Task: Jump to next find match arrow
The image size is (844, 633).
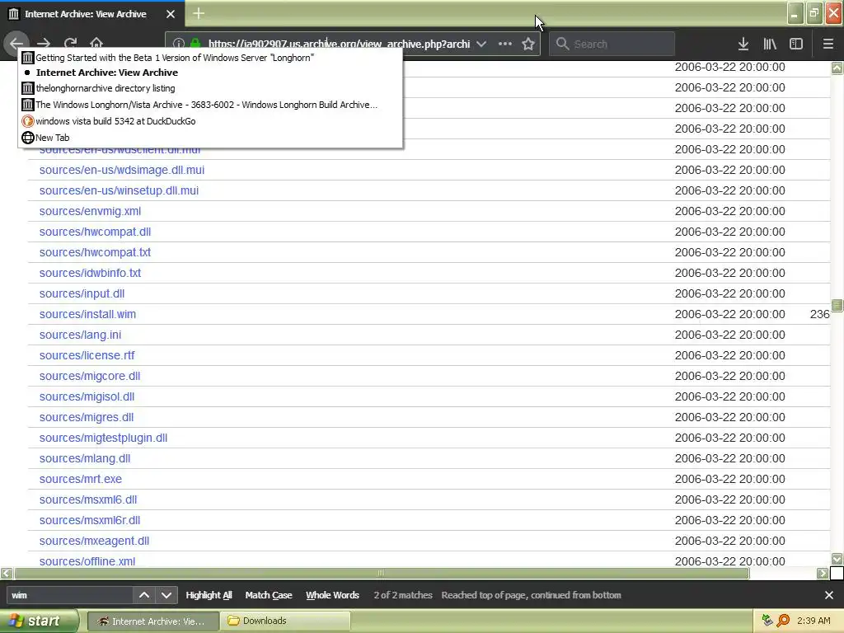Action: [166, 595]
